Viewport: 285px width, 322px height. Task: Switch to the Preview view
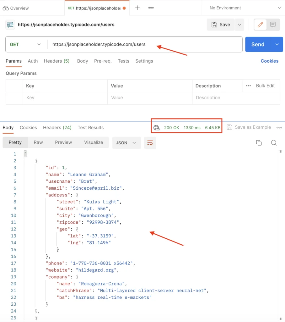tap(64, 142)
